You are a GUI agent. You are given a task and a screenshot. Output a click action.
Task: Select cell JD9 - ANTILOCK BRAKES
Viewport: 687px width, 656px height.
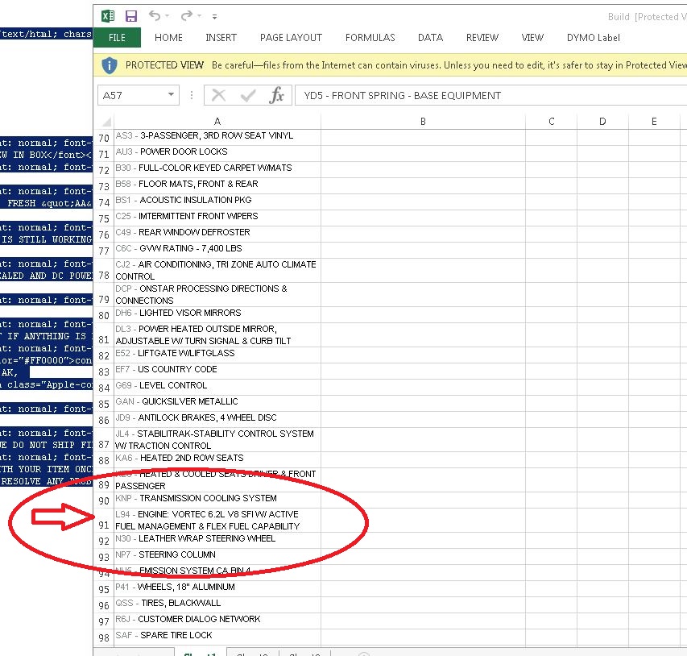coord(217,420)
